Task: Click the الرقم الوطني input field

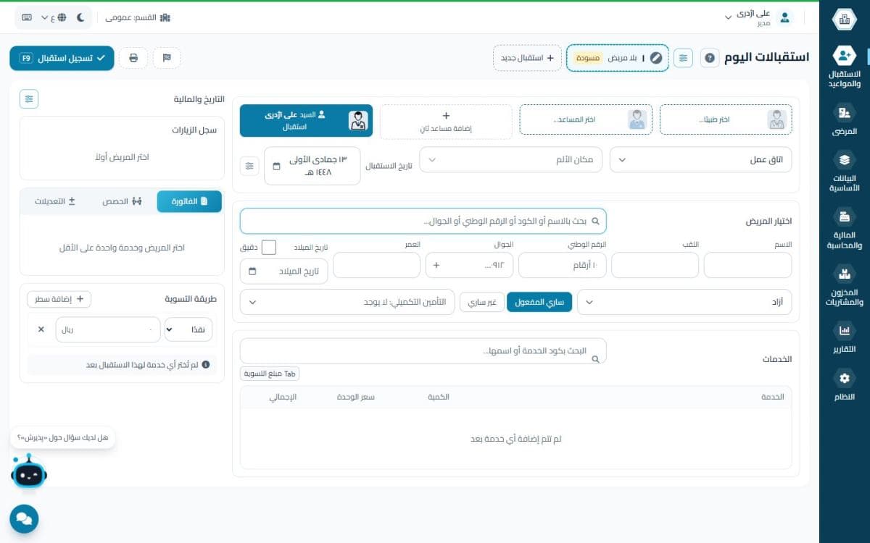Action: [x=563, y=265]
